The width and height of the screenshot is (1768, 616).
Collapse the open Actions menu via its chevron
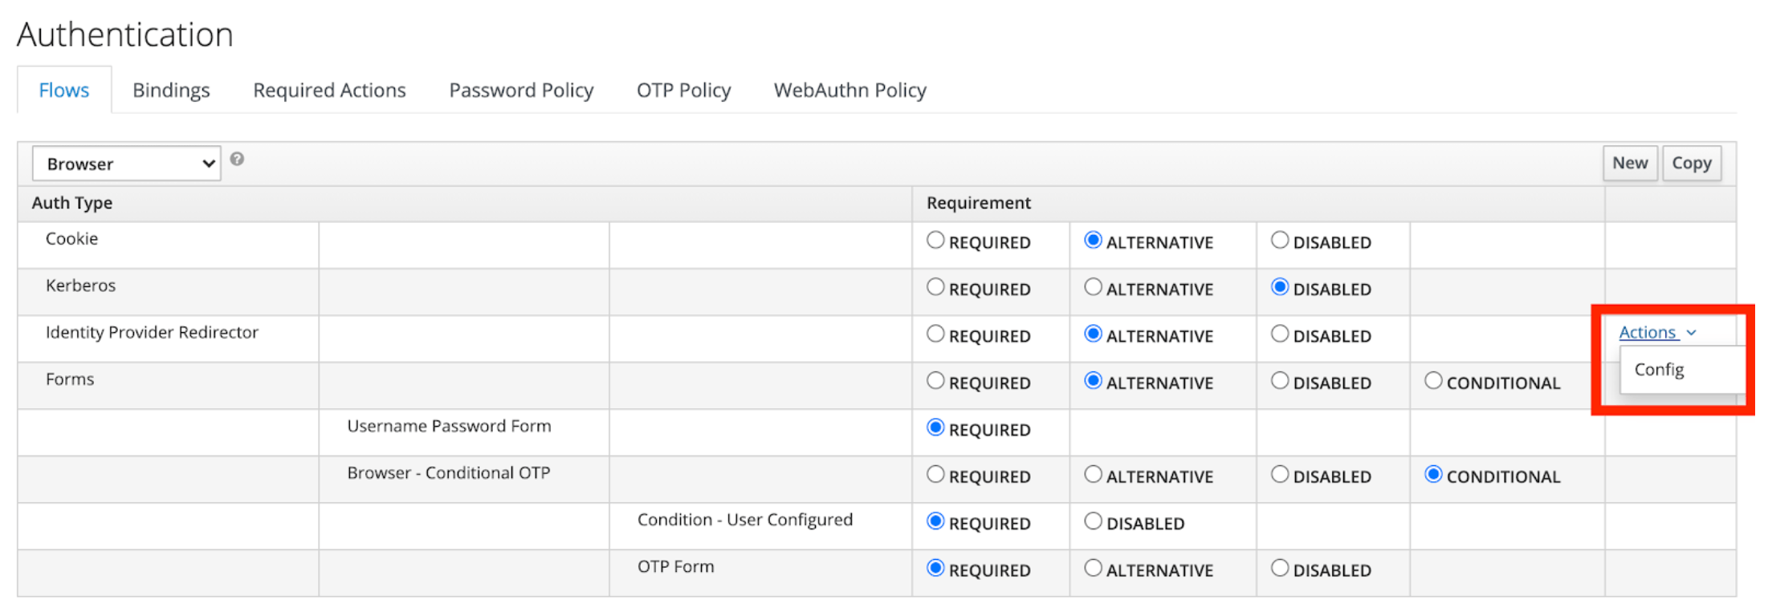click(1691, 332)
